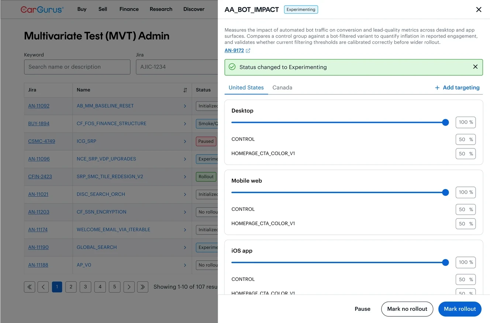Image resolution: width=490 pixels, height=323 pixels.
Task: Open the AN-9172 Jira link
Action: click(234, 51)
